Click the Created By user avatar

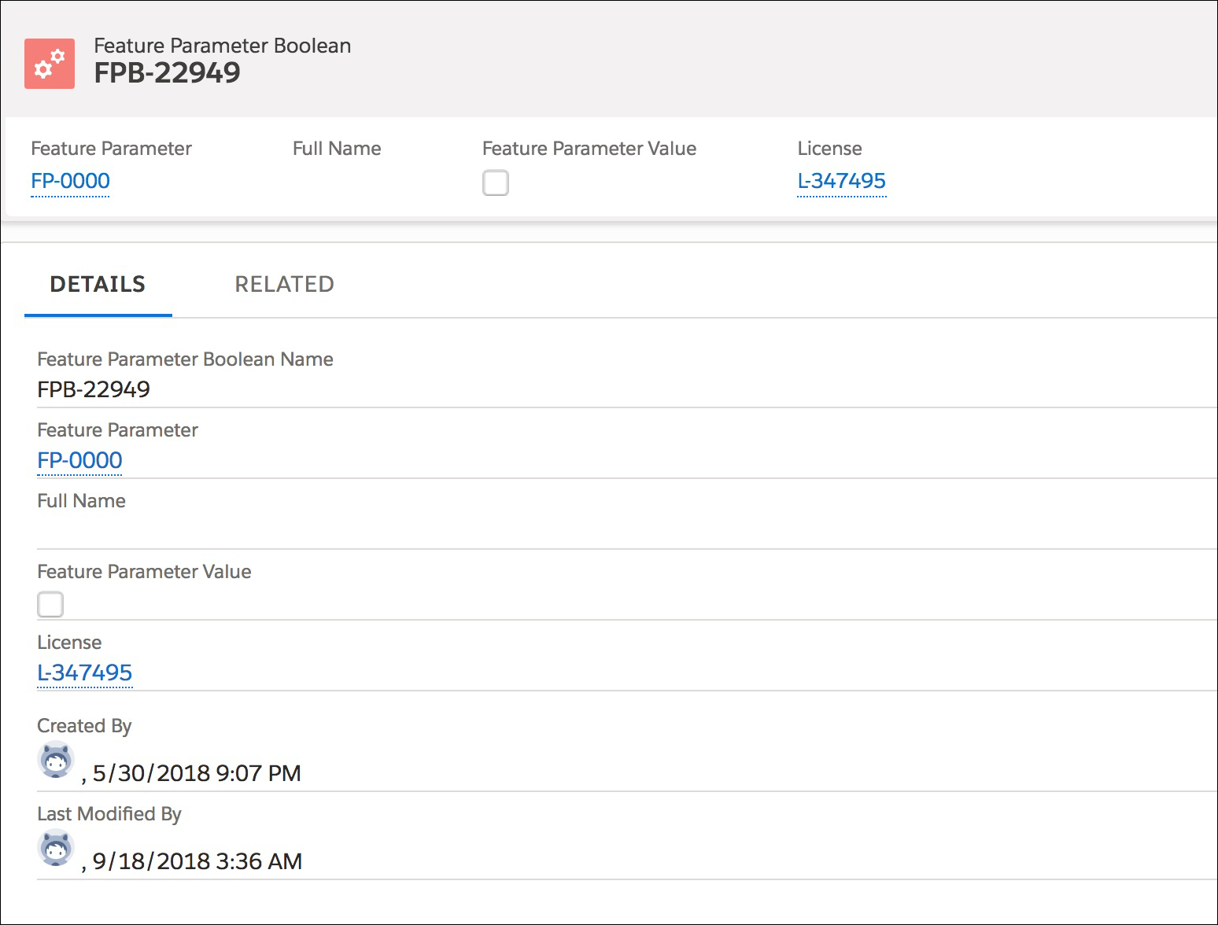(x=56, y=760)
